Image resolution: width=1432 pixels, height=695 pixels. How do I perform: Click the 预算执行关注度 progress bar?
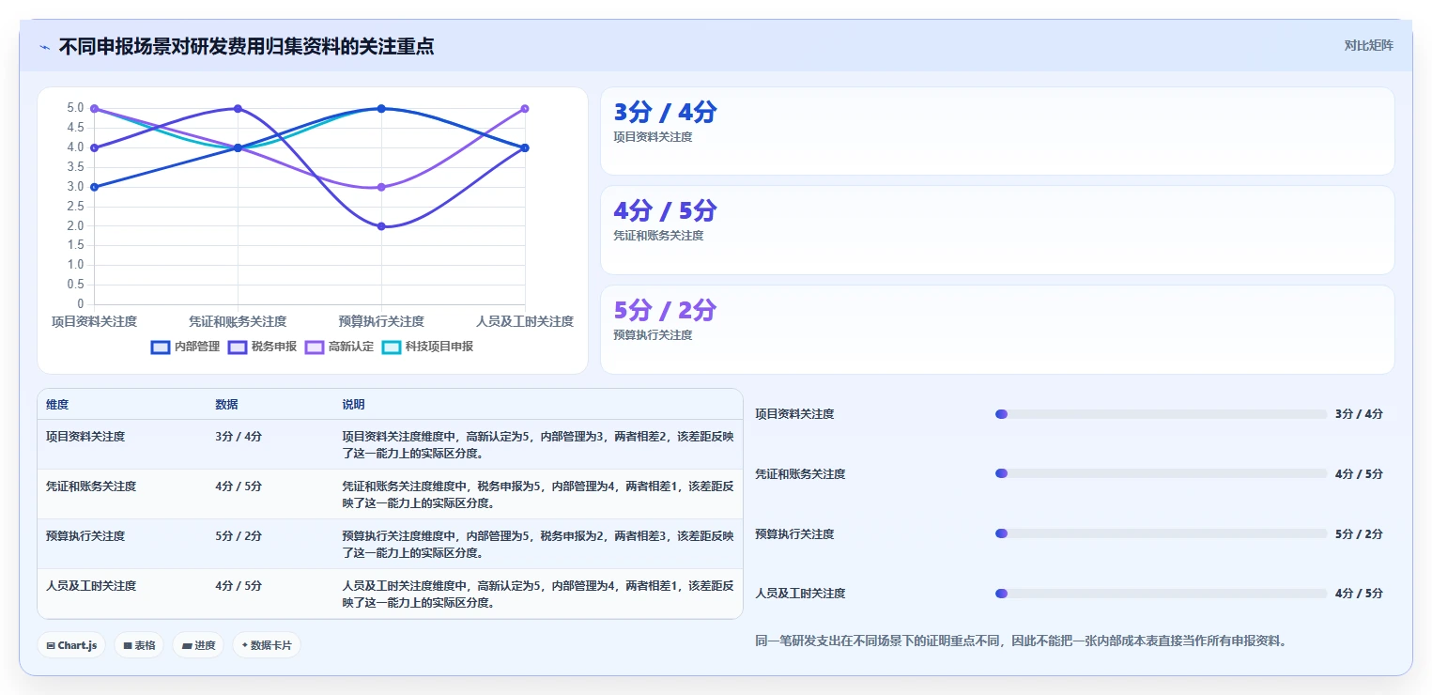pos(1161,534)
